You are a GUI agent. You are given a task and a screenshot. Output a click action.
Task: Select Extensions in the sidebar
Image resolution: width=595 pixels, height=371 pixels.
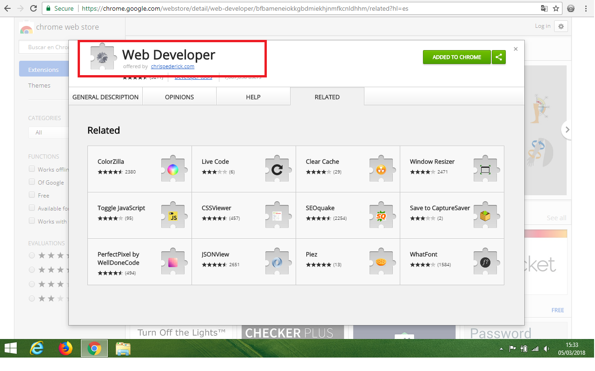(44, 69)
